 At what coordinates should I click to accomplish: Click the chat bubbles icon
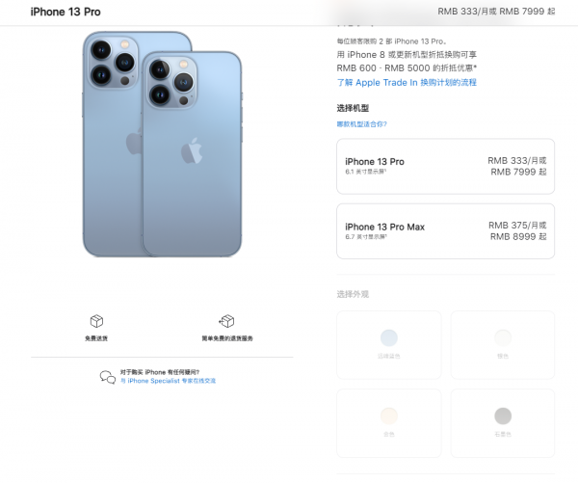108,377
